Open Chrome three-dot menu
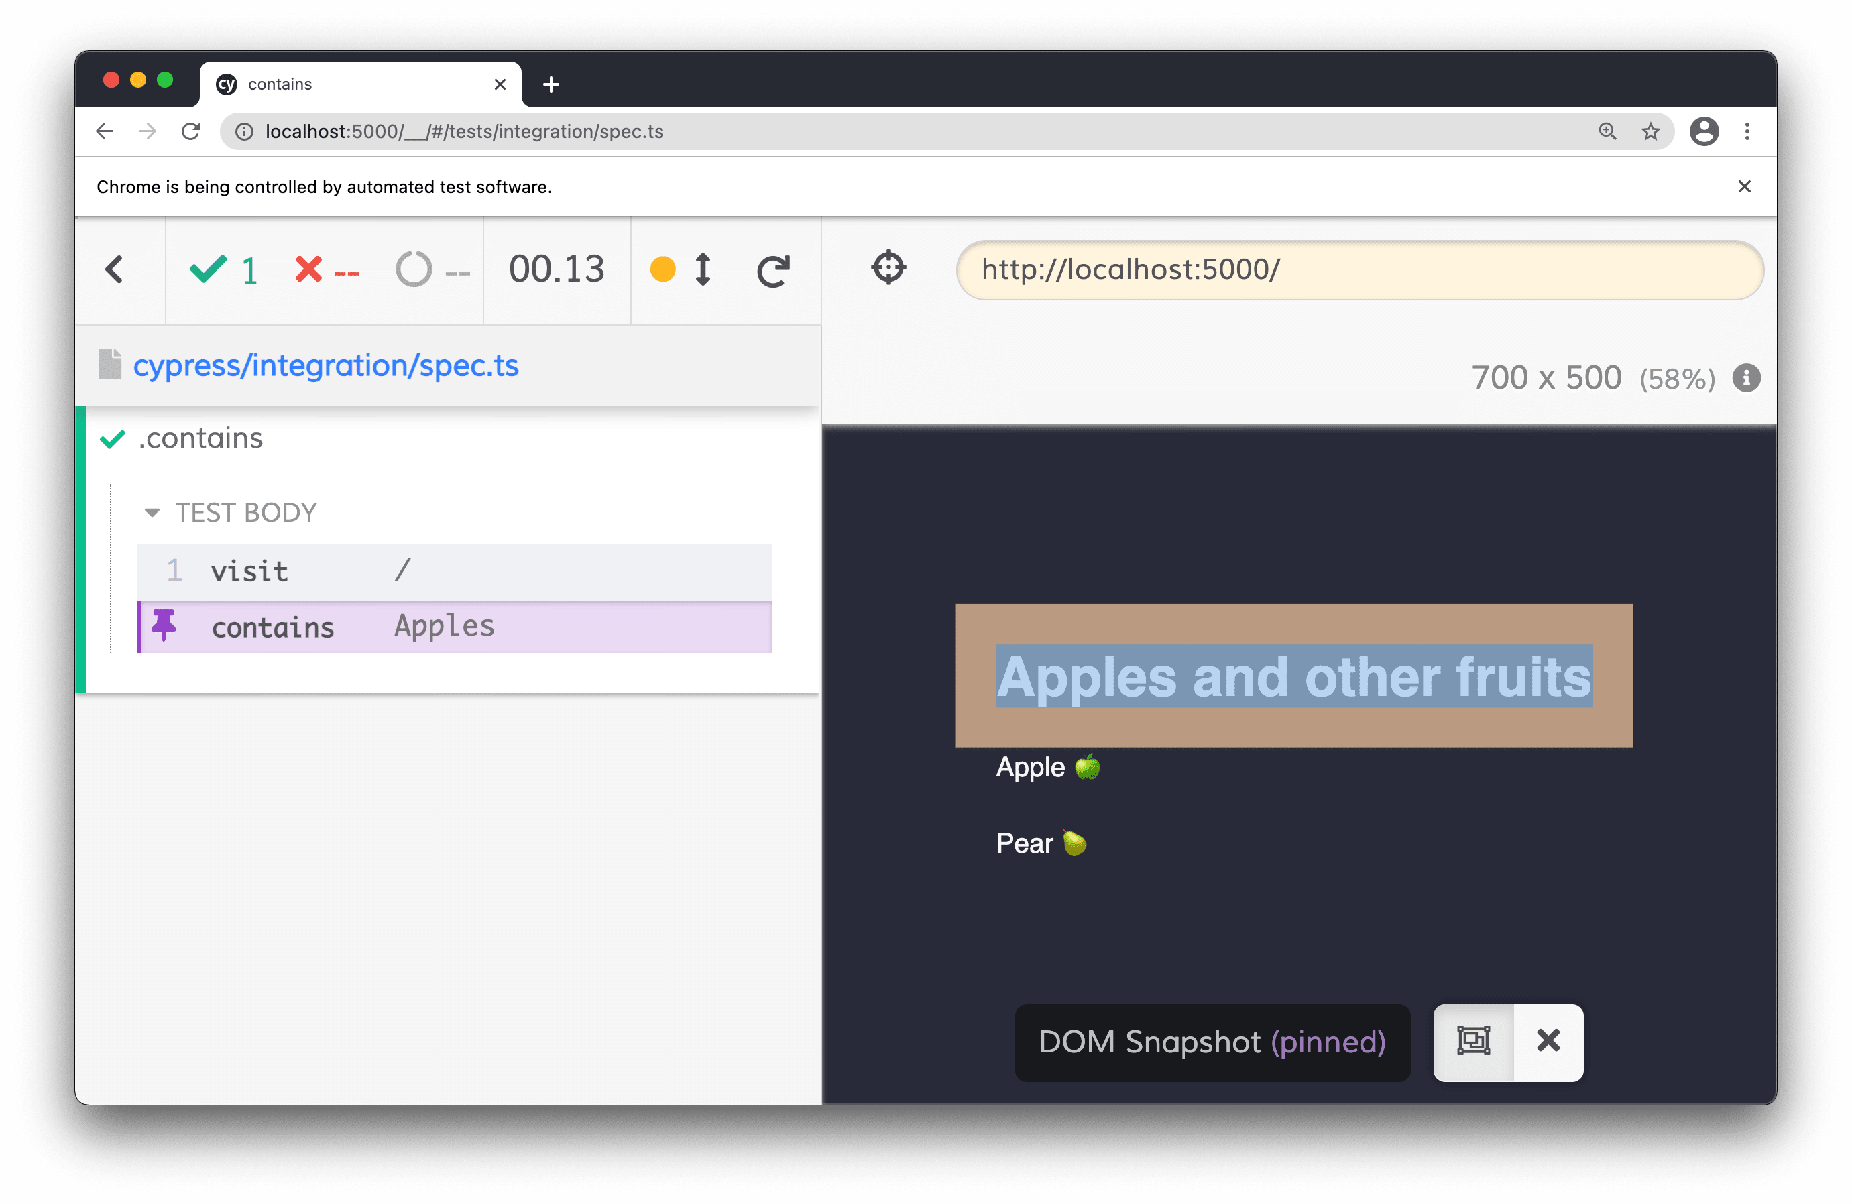The image size is (1852, 1204). click(x=1747, y=131)
